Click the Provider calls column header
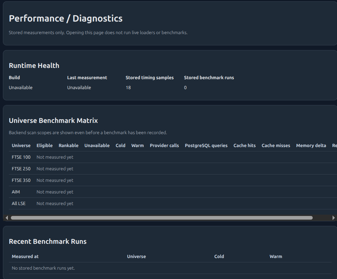337x279 pixels. click(164, 145)
